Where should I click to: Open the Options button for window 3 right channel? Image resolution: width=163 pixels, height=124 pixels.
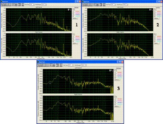click(117, 106)
